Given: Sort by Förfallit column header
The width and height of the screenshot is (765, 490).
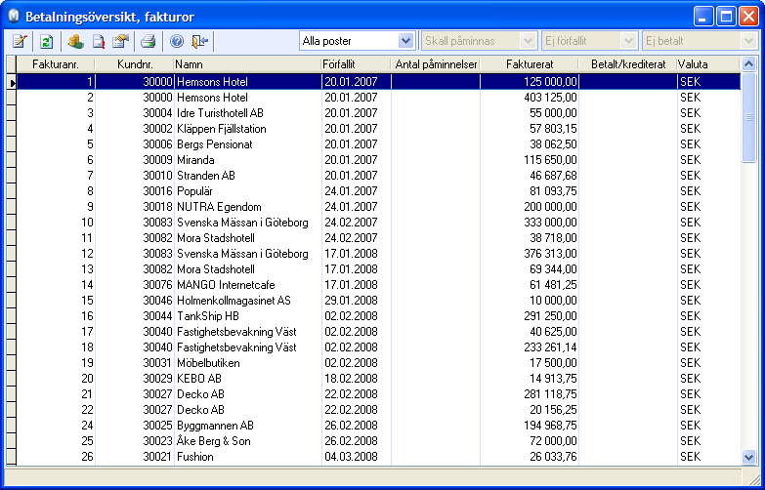Looking at the screenshot, I should coord(357,64).
